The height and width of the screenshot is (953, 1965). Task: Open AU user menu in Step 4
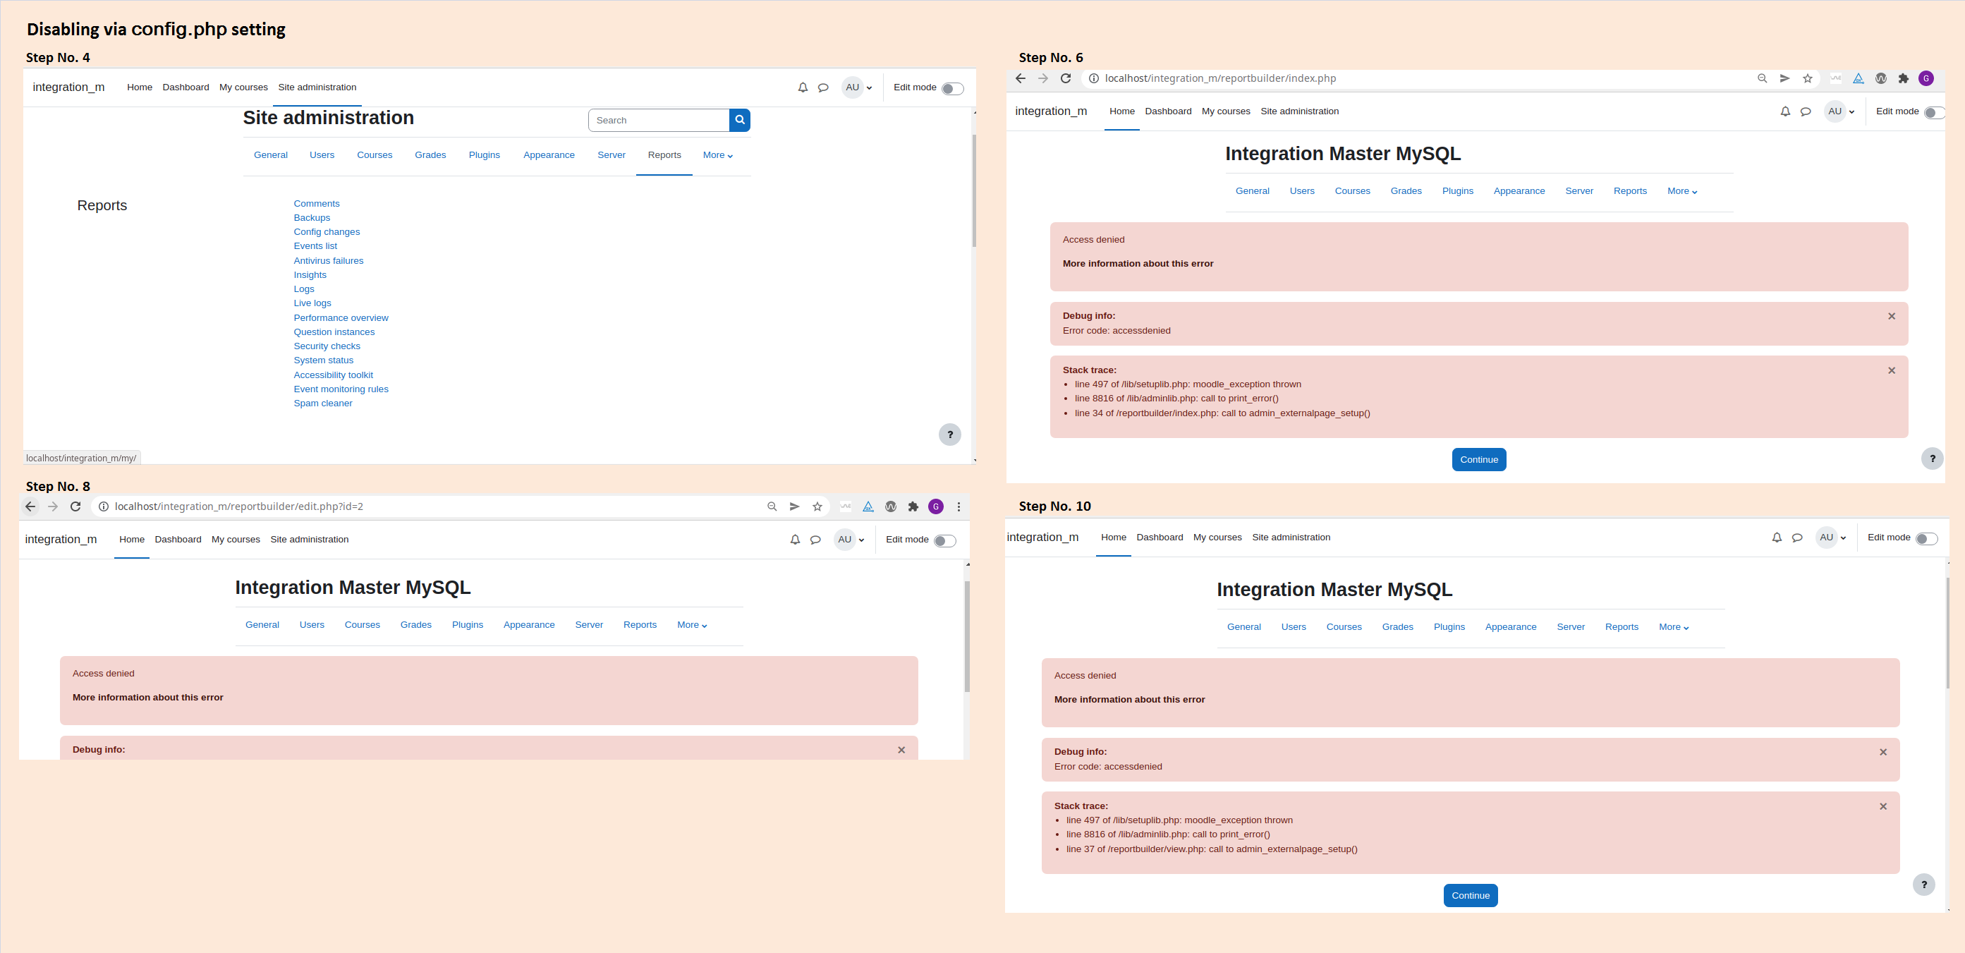pos(858,87)
